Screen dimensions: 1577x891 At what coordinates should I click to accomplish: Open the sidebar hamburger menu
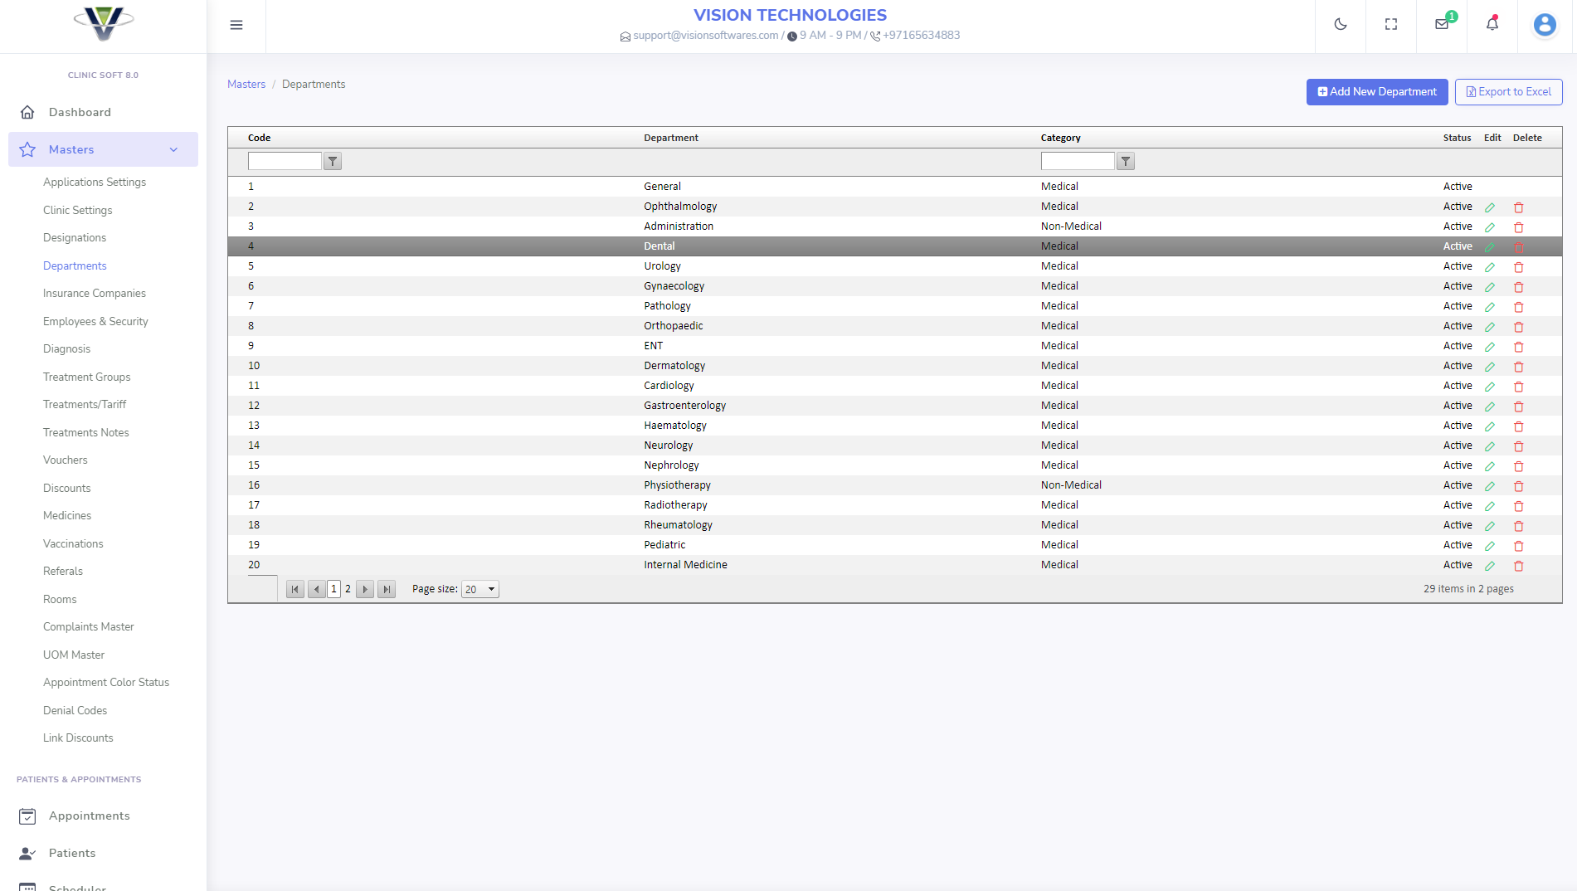click(236, 25)
